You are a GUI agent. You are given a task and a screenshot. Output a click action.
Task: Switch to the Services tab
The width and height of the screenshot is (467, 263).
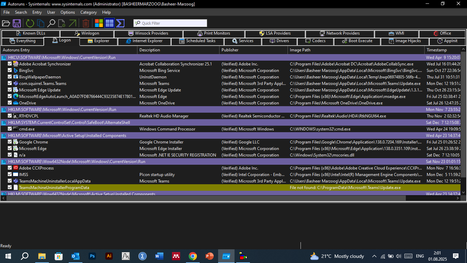pyautogui.click(x=242, y=41)
